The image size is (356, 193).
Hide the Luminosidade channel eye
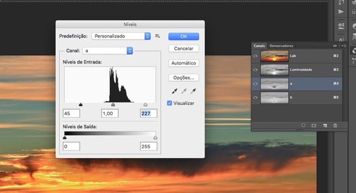256,70
